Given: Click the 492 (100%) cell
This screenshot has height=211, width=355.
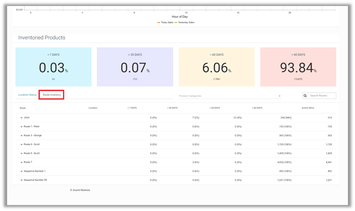Looking at the screenshot, I should pos(285,171).
